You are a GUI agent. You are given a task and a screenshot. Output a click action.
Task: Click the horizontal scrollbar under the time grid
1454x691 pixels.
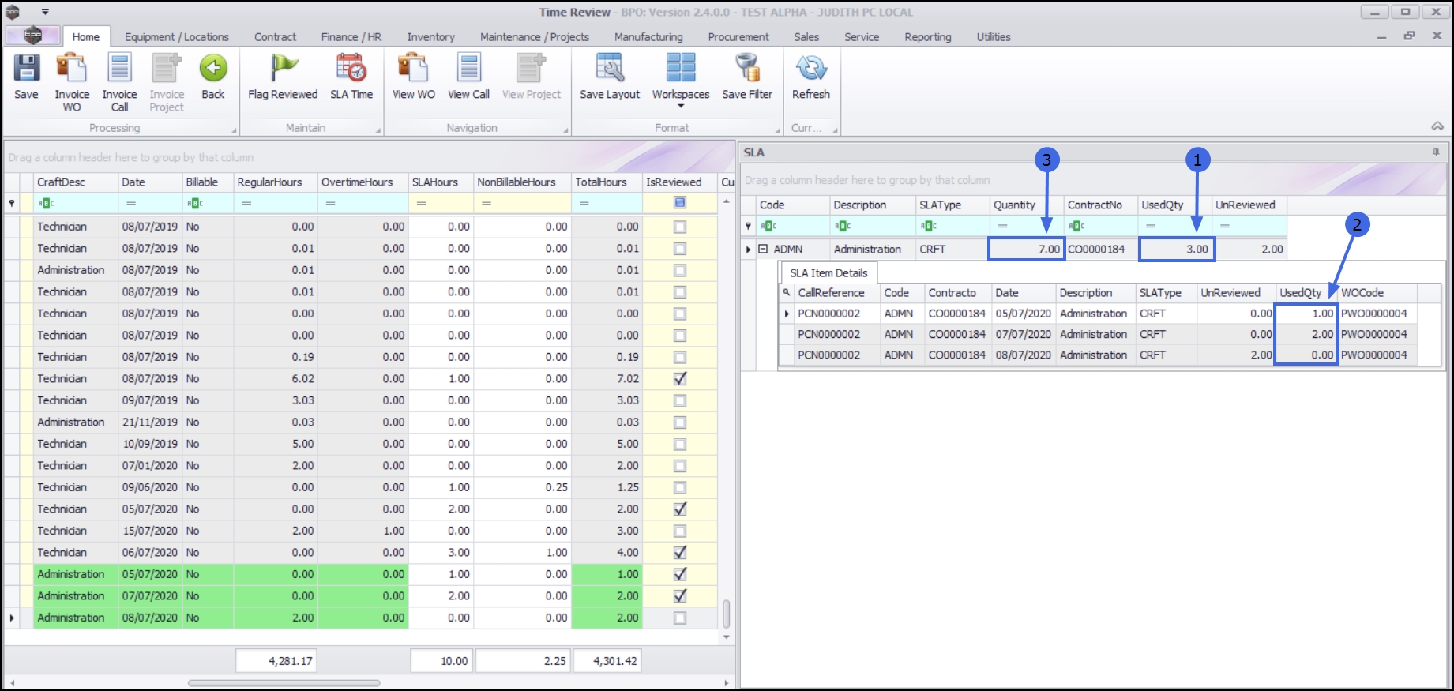point(284,683)
